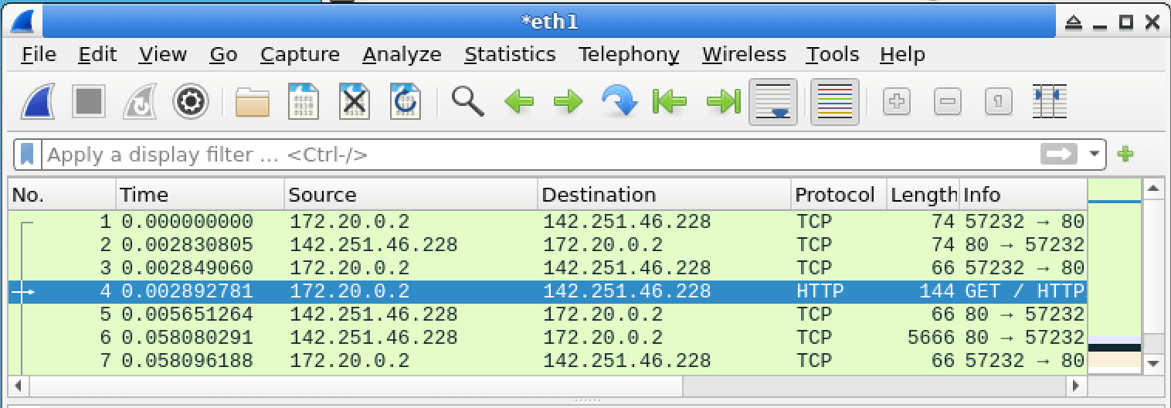Jump to the first packet
Screen dimensions: 1171x408
point(670,101)
